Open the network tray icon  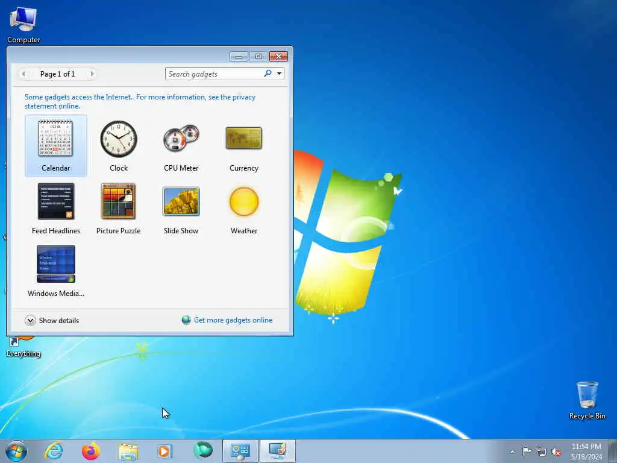(x=542, y=452)
